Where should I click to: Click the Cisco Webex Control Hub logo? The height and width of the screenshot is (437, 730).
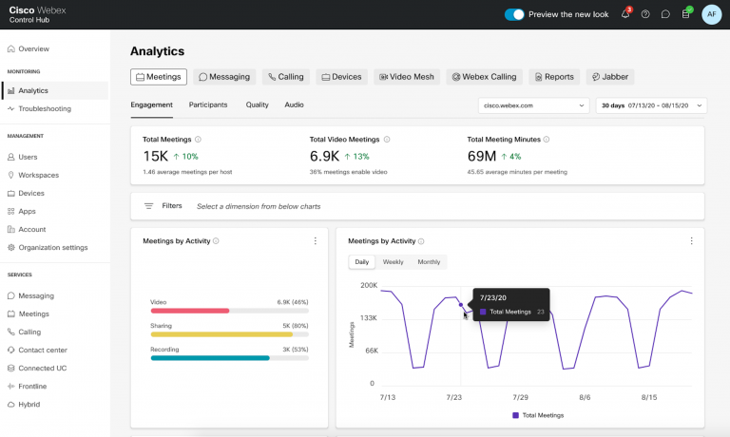pyautogui.click(x=37, y=14)
